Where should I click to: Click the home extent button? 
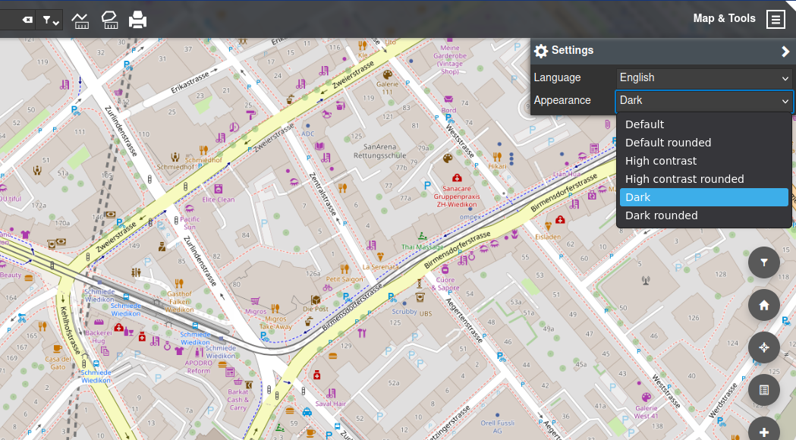pyautogui.click(x=763, y=306)
